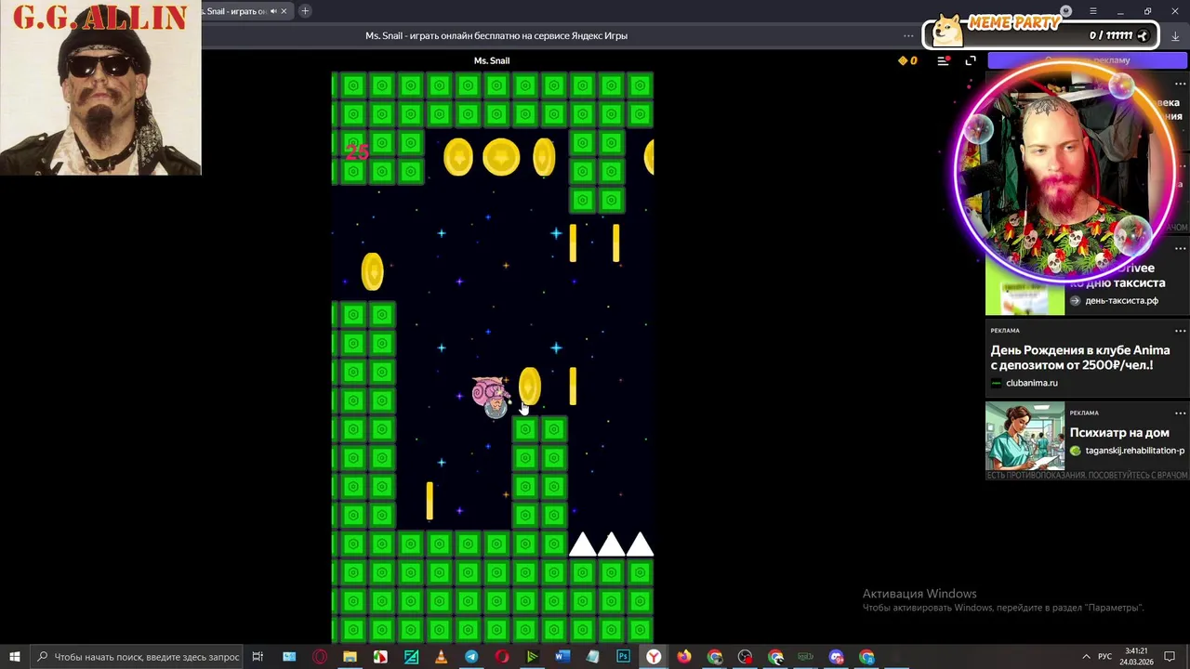Open options for Anima club ad
The width and height of the screenshot is (1190, 669).
click(x=1180, y=331)
